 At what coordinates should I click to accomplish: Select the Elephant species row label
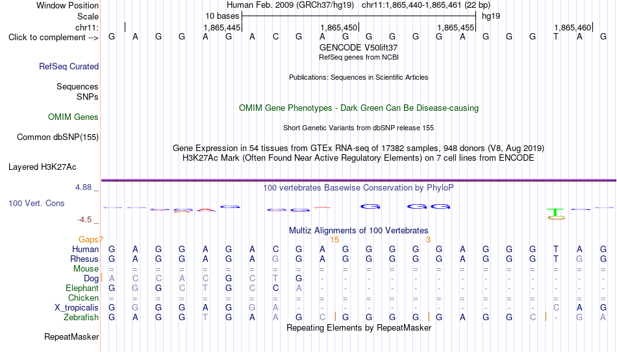pyautogui.click(x=82, y=288)
